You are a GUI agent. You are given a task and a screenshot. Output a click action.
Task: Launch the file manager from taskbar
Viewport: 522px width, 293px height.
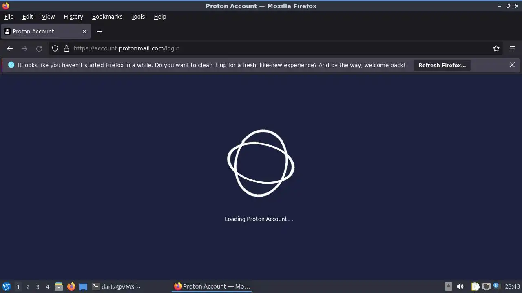59,286
